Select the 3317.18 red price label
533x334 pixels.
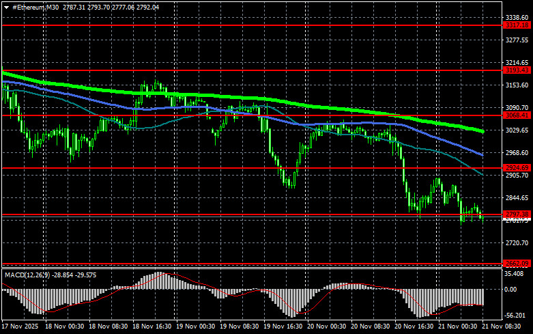tap(517, 25)
